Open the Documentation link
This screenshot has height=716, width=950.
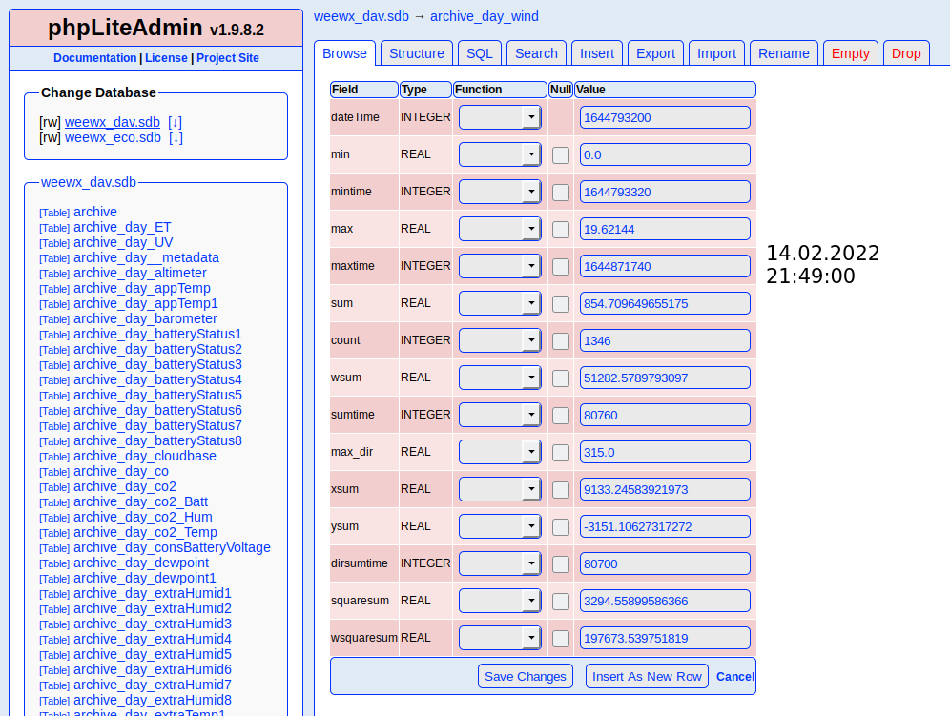click(x=94, y=58)
